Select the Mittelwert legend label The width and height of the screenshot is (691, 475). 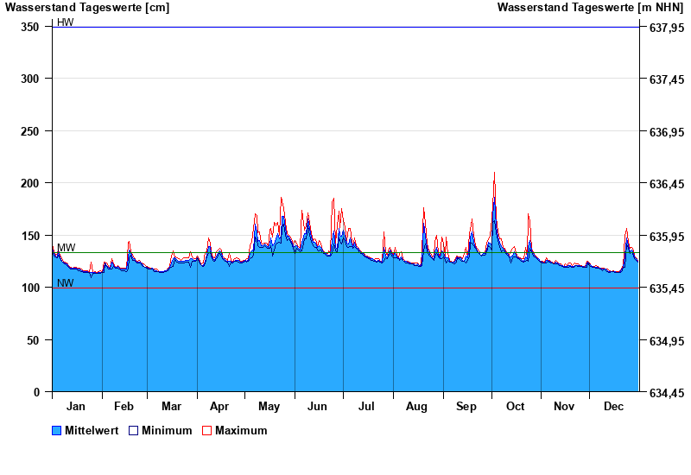(92, 431)
